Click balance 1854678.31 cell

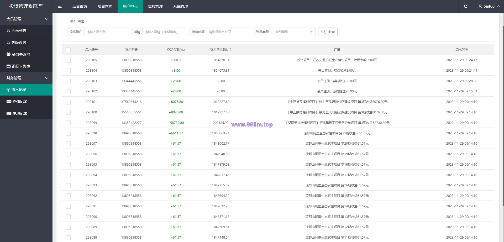pos(221,60)
